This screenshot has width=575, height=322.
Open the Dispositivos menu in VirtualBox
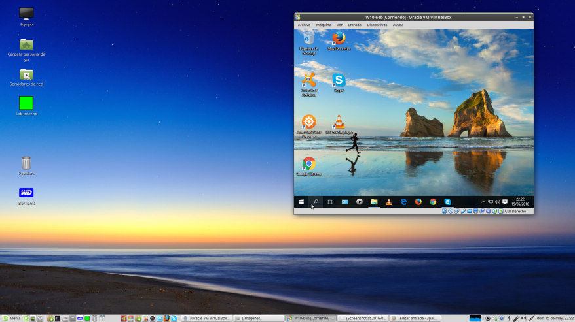click(x=377, y=25)
